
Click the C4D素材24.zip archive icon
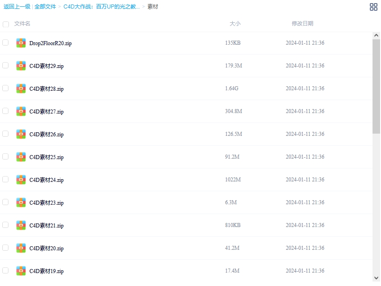[21, 180]
